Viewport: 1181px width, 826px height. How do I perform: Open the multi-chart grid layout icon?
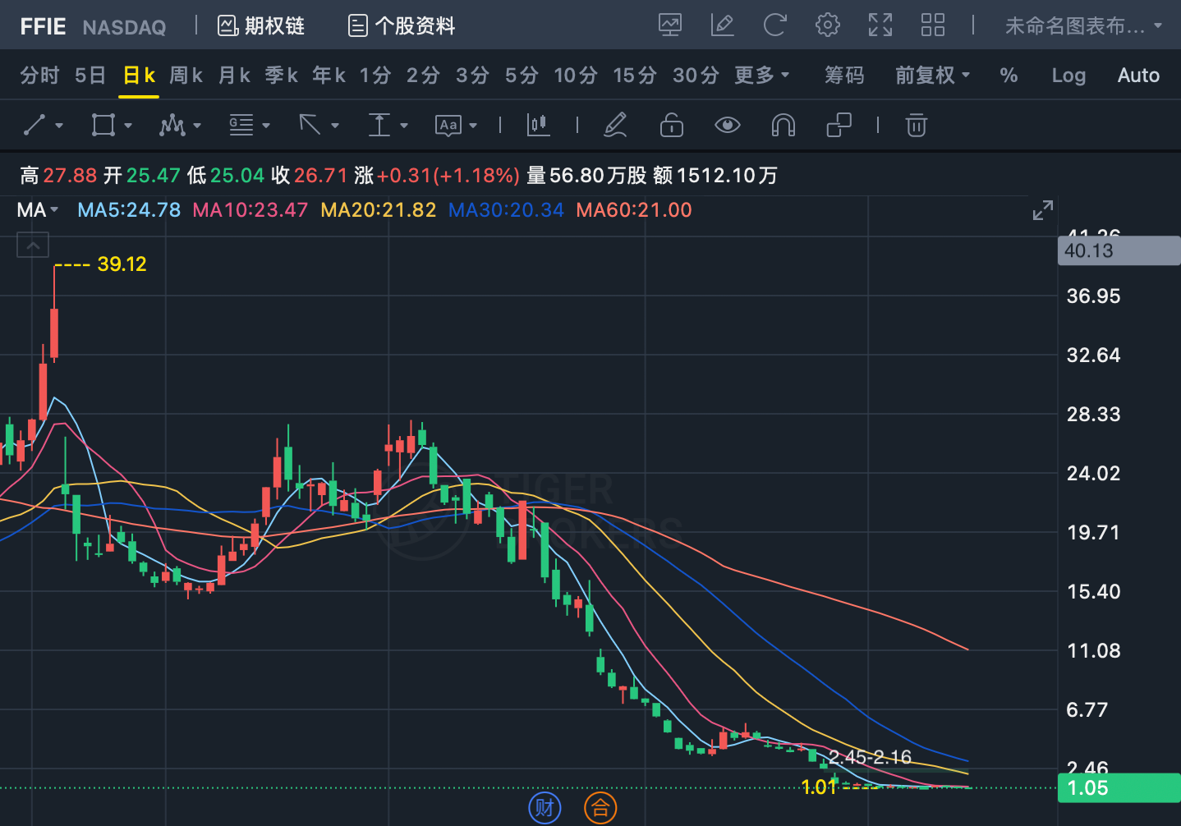click(x=933, y=25)
